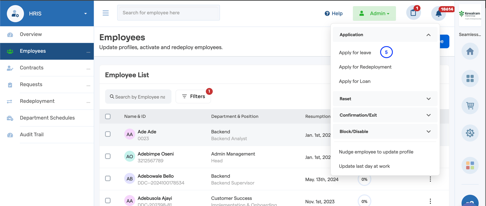Open Department Schedules in the sidebar
The image size is (486, 206).
(x=47, y=118)
